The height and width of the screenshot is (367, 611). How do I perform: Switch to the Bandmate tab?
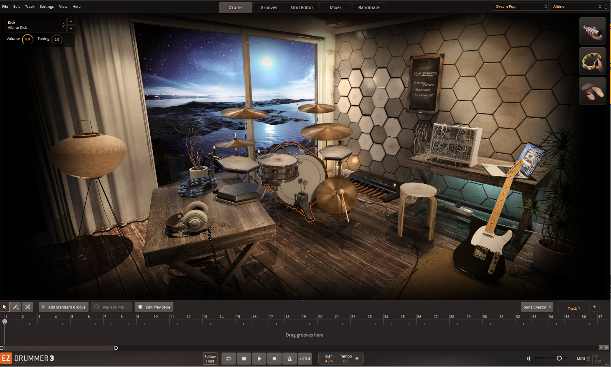pos(369,7)
